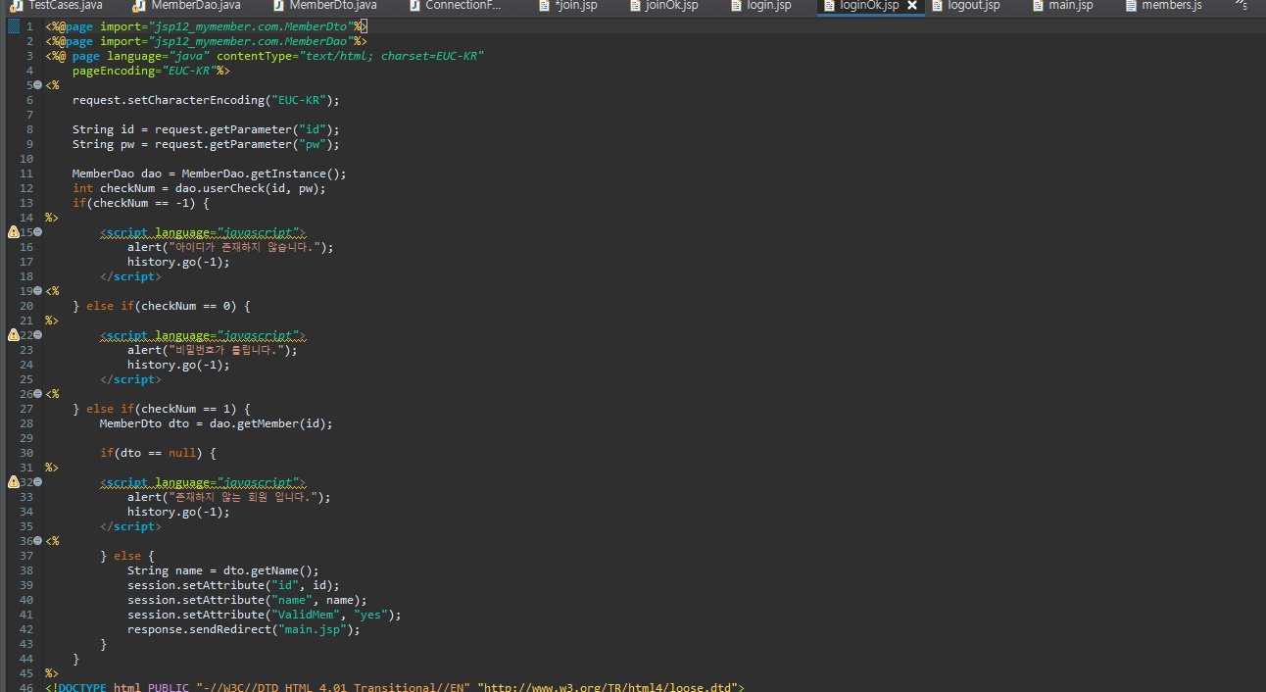Click line number 28 in the gutter
The width and height of the screenshot is (1266, 692).
pyautogui.click(x=26, y=423)
